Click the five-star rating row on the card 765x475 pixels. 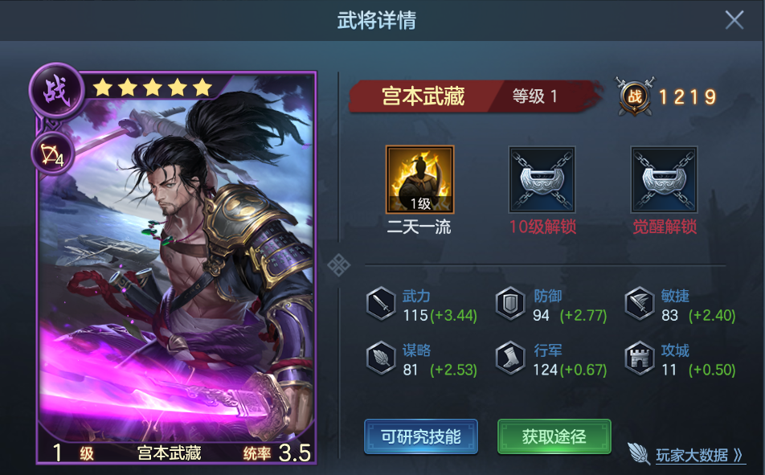click(153, 88)
